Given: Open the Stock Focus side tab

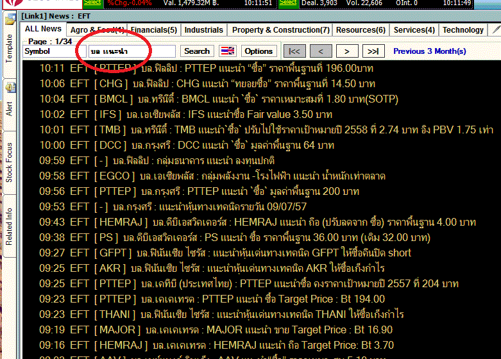Looking at the screenshot, I should tap(9, 162).
